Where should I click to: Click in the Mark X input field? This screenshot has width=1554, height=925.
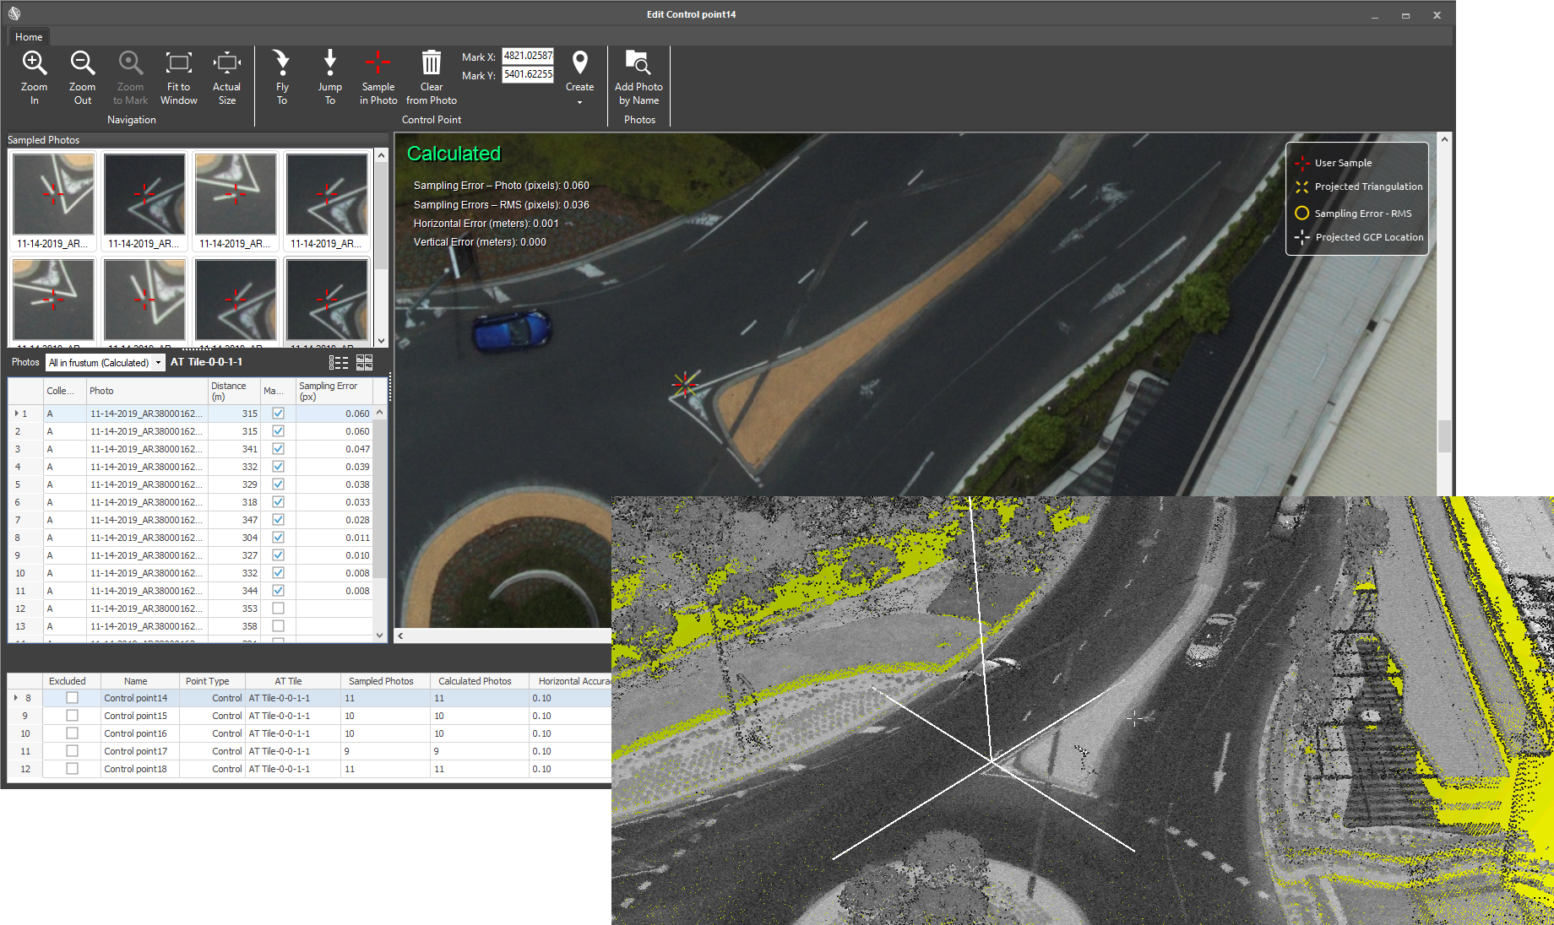tap(528, 56)
